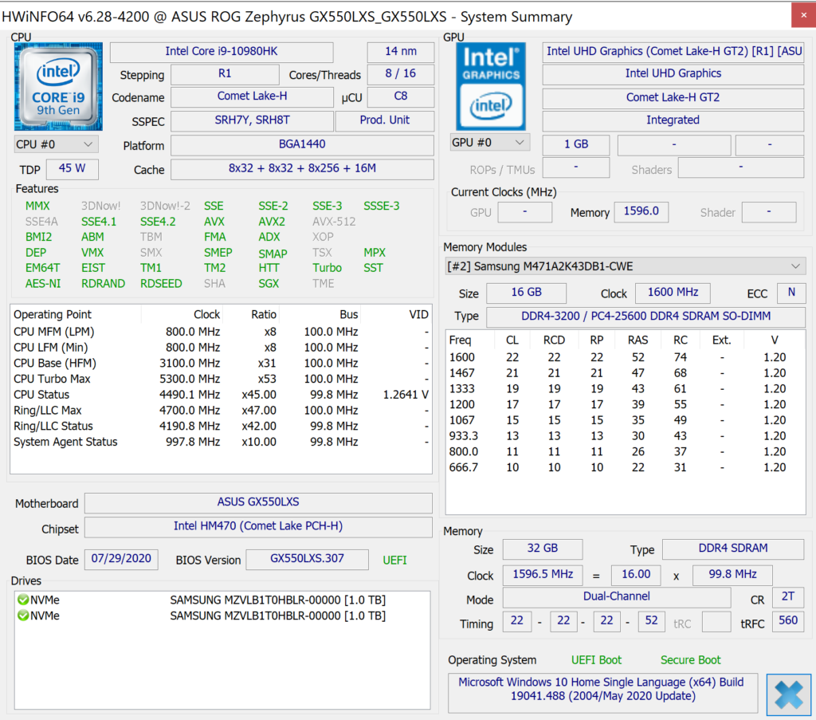
Task: Click the tRFC value 560
Action: 788,621
